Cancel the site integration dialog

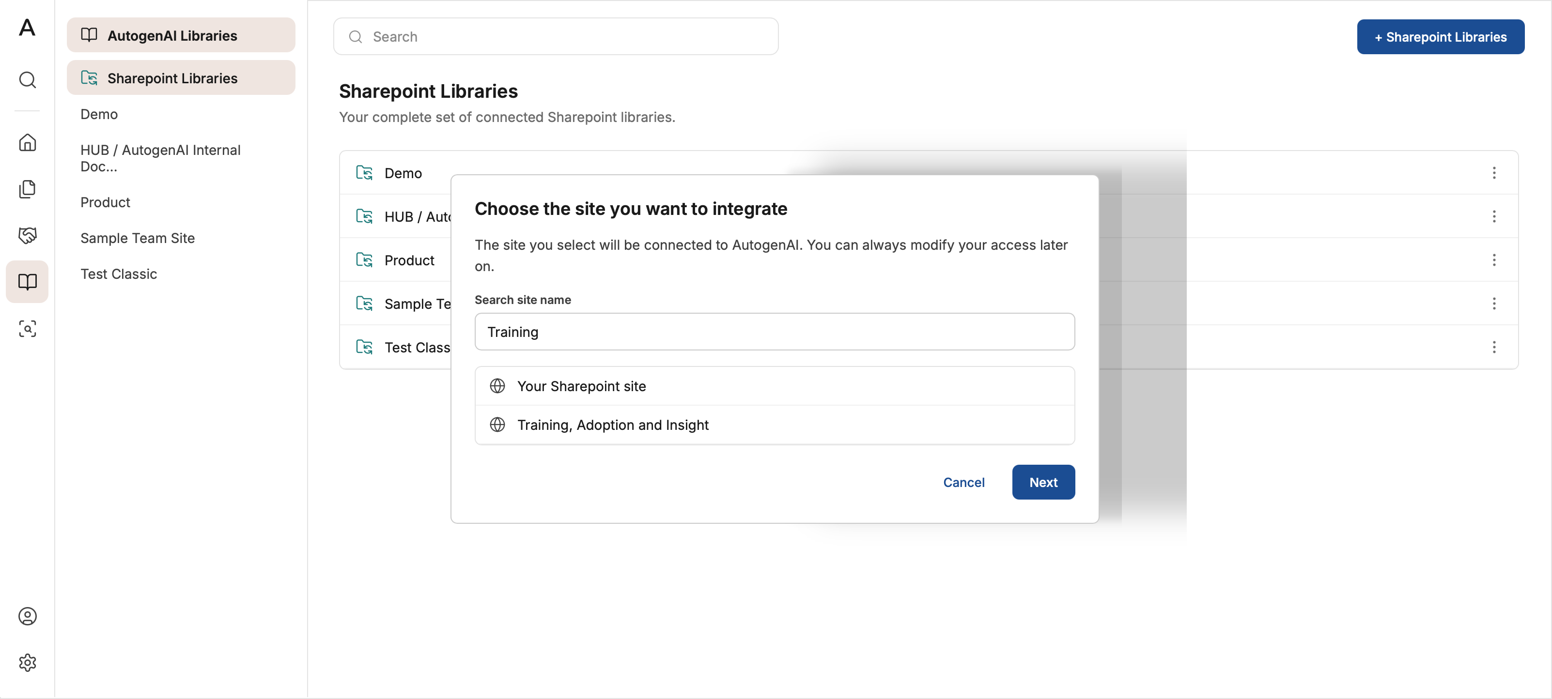tap(963, 482)
